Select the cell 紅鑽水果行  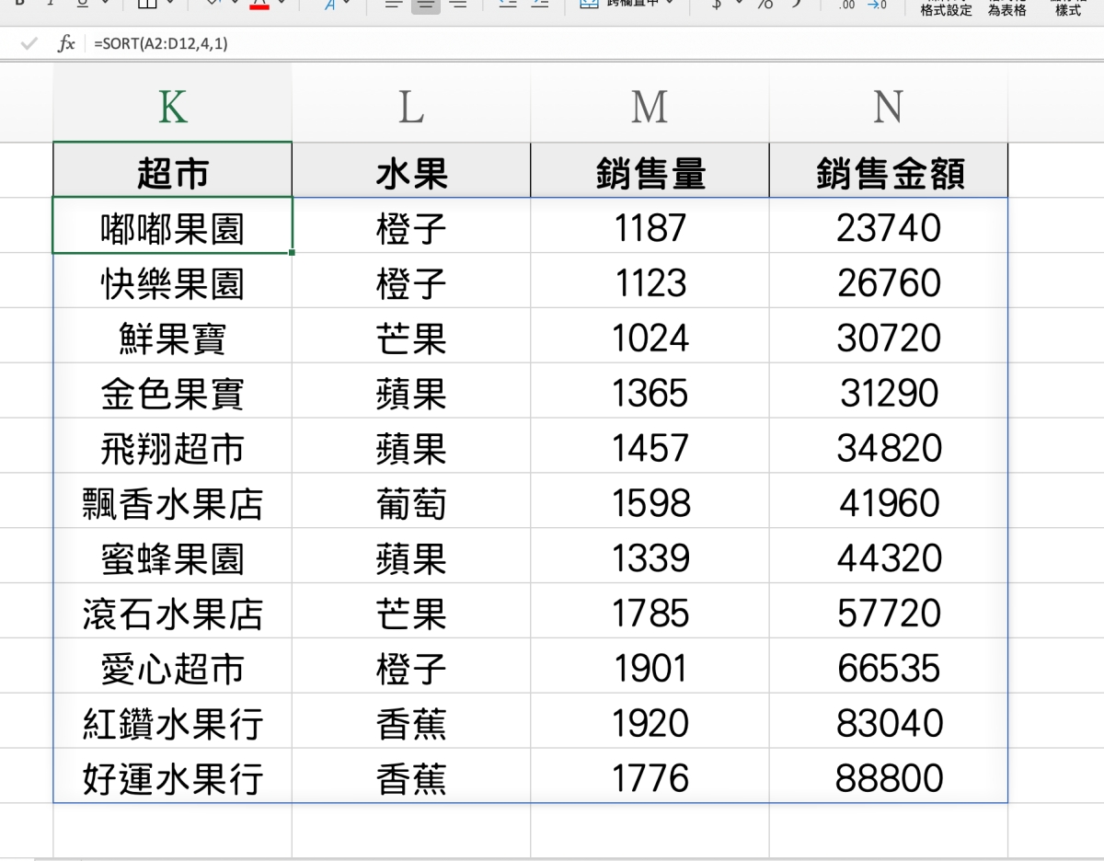(172, 721)
